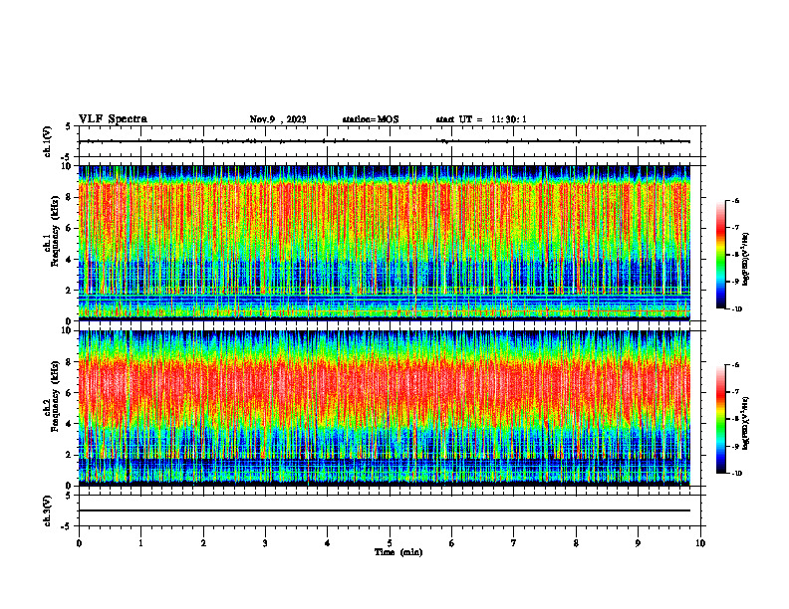Click time axis tick label "6"
The width and height of the screenshot is (789, 609).
click(x=452, y=543)
